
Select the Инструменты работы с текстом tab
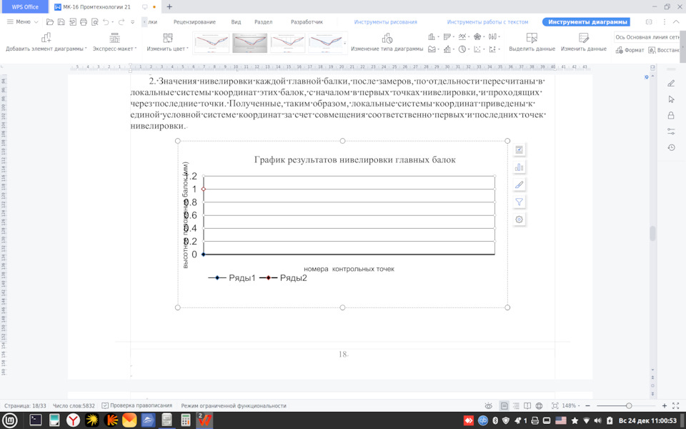pyautogui.click(x=487, y=22)
